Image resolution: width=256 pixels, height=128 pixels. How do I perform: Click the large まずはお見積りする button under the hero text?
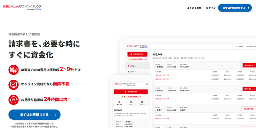coord(35,115)
